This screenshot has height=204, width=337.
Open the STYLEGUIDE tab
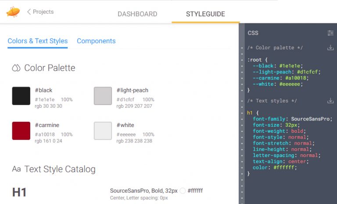click(205, 14)
